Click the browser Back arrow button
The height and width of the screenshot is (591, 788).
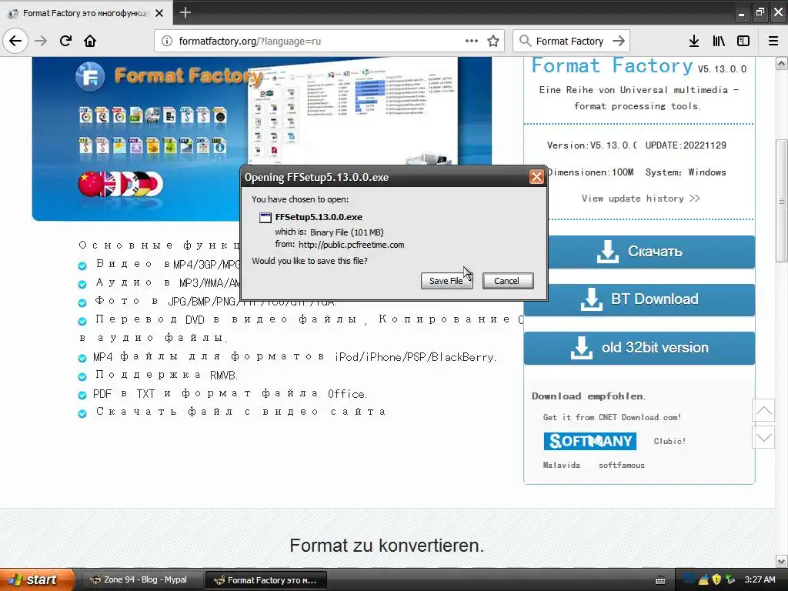click(15, 41)
